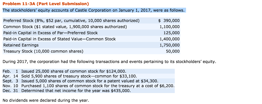
Task: Click the 1,400,000 amount value
Action: tap(169, 39)
